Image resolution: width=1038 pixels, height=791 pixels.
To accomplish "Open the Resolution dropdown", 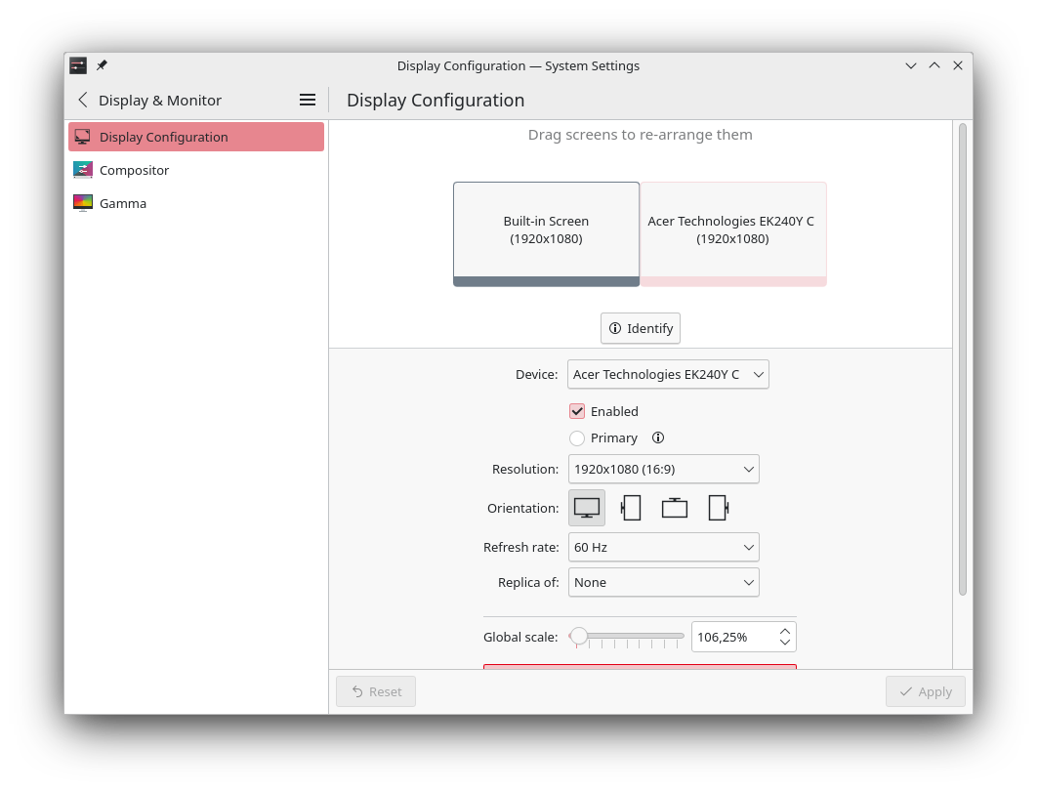I will pyautogui.click(x=663, y=470).
